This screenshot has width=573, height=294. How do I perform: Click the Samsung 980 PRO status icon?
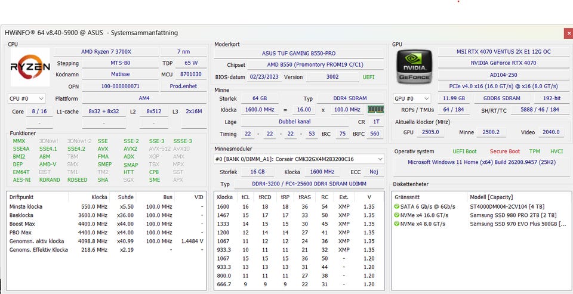397,215
